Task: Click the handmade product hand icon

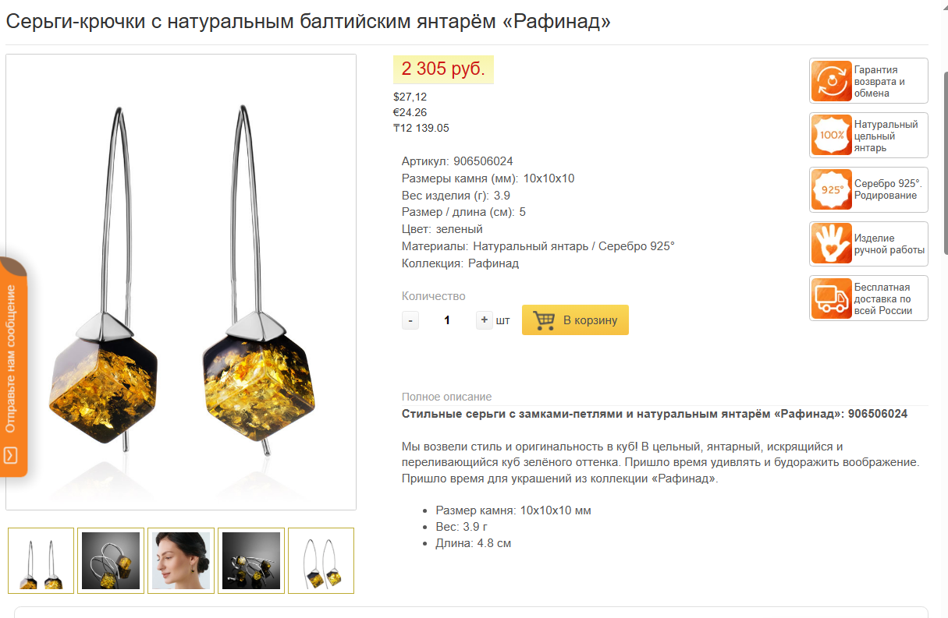Action: (832, 244)
